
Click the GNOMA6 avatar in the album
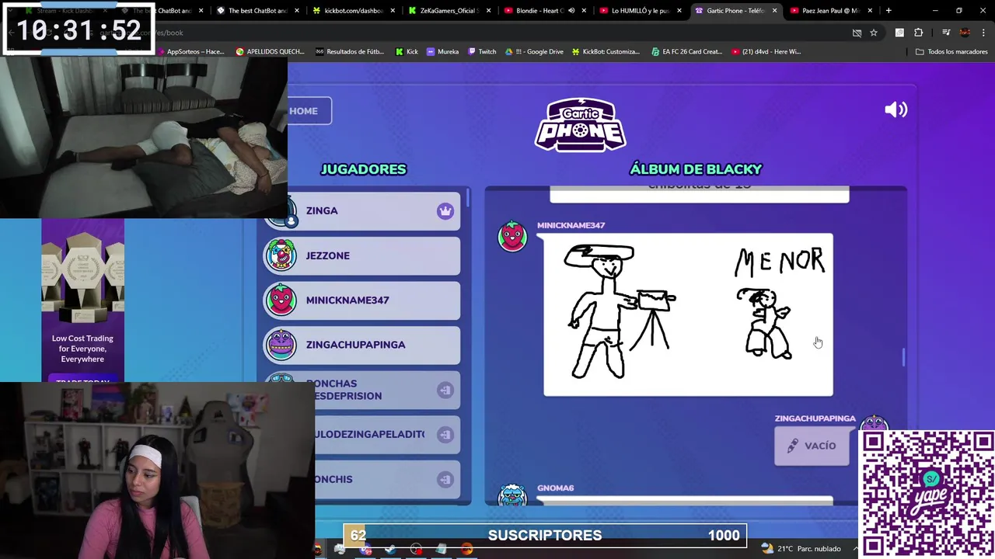[x=512, y=495]
